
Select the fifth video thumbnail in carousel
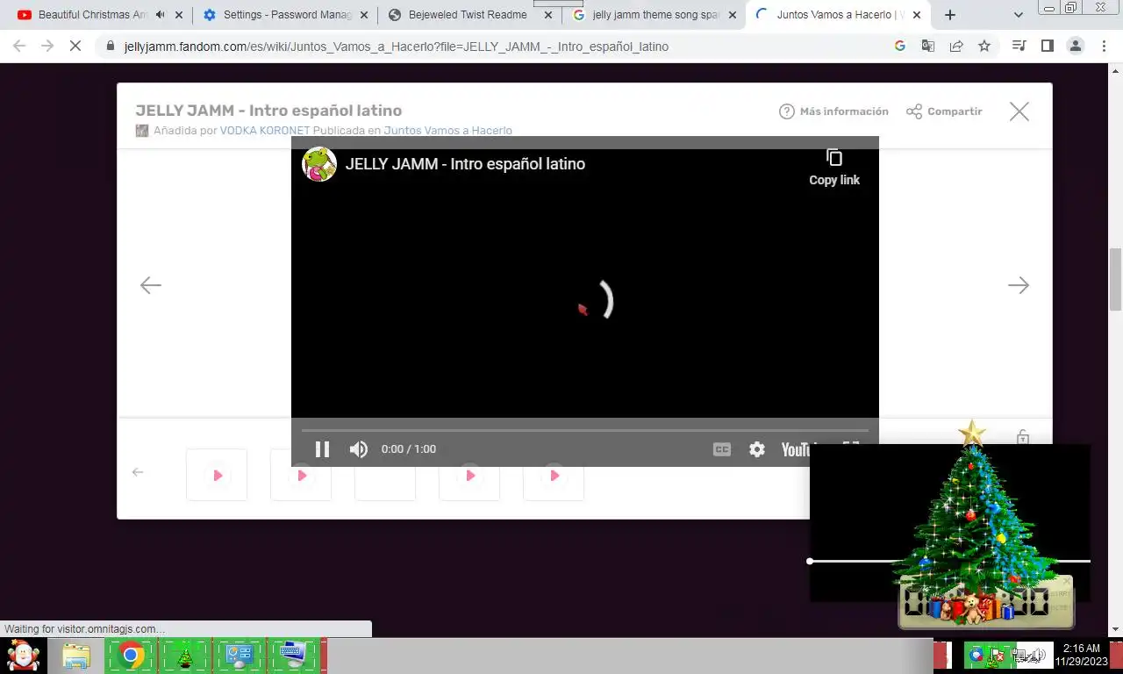554,475
